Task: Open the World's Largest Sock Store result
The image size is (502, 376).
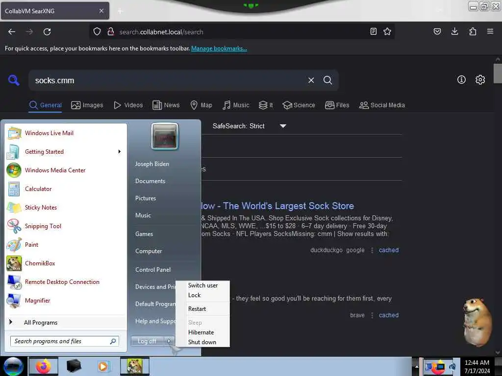Action: point(277,206)
